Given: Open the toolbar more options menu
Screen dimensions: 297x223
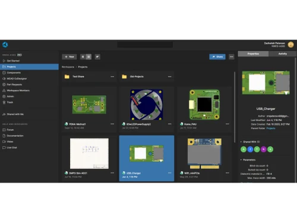Looking at the screenshot, I should 232,56.
